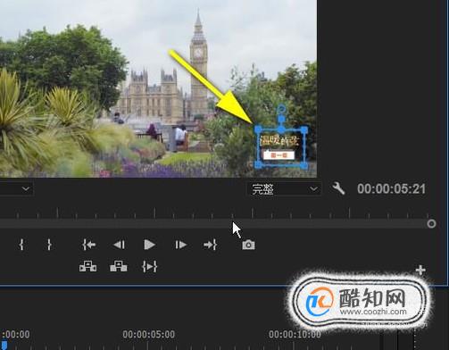The image size is (449, 350).
Task: Click the 00:00:05:00 mark on timeline ruler
Action: coord(148,335)
